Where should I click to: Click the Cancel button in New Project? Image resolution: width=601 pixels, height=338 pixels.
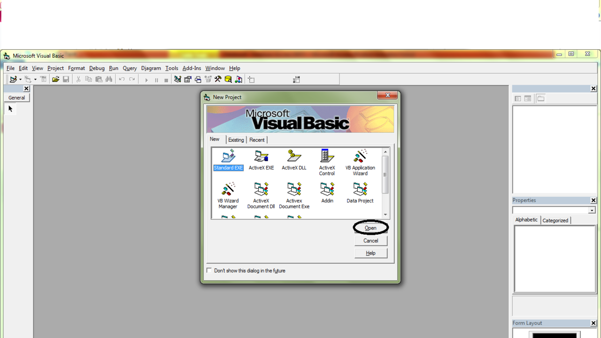[370, 241]
